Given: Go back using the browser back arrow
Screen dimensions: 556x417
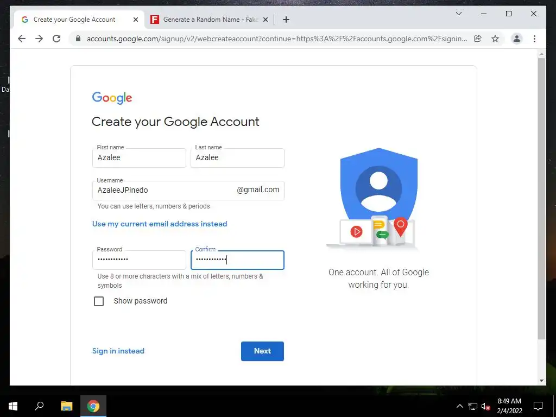Looking at the screenshot, I should [x=22, y=39].
